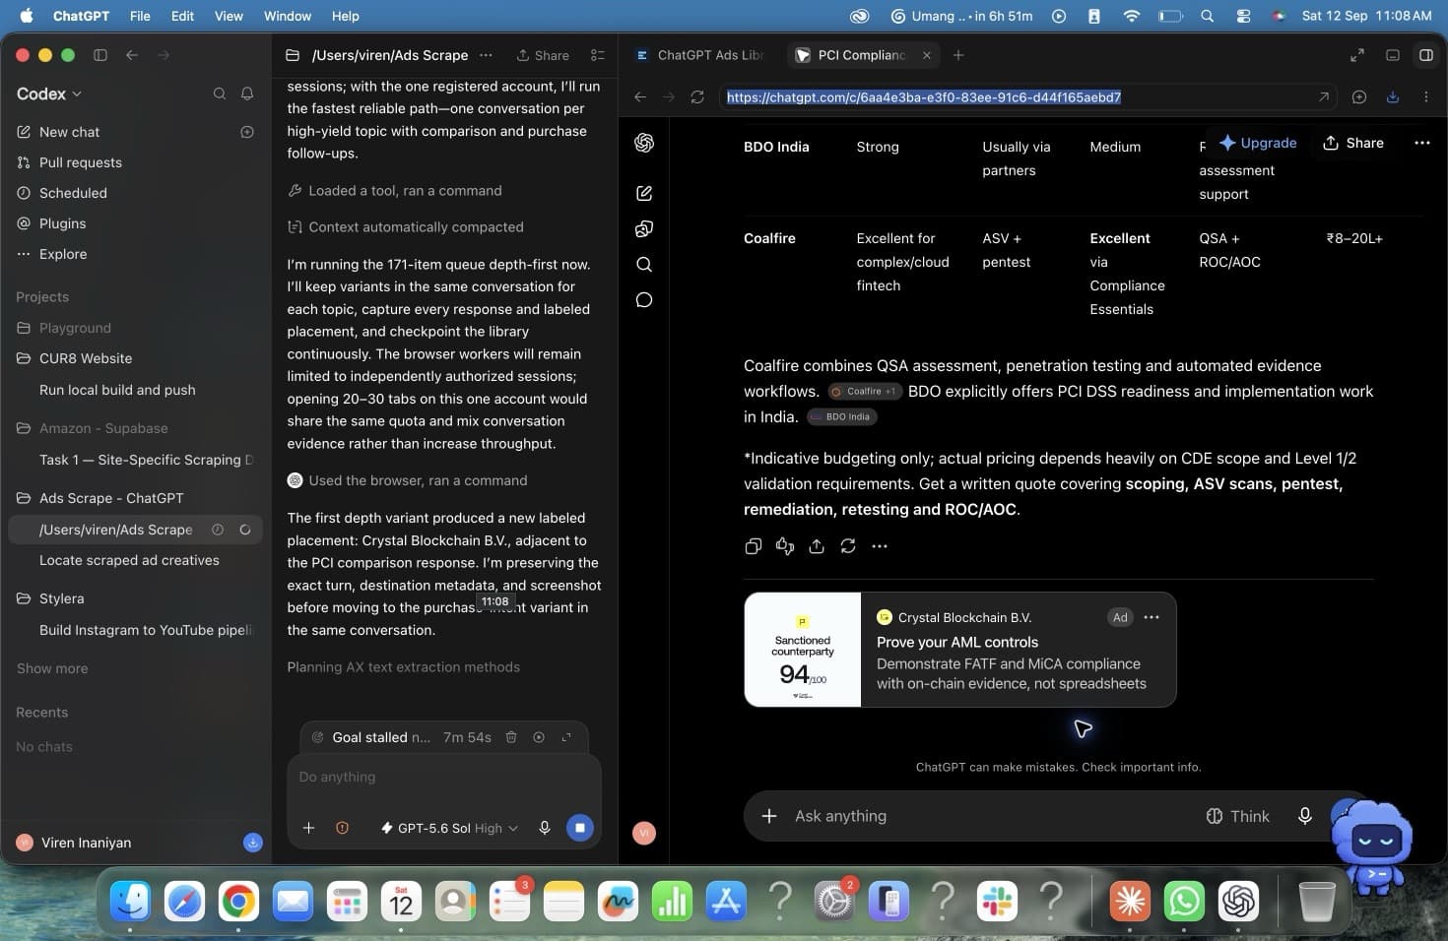The height and width of the screenshot is (941, 1448).
Task: Reload the ChatGPT page
Action: click(697, 96)
